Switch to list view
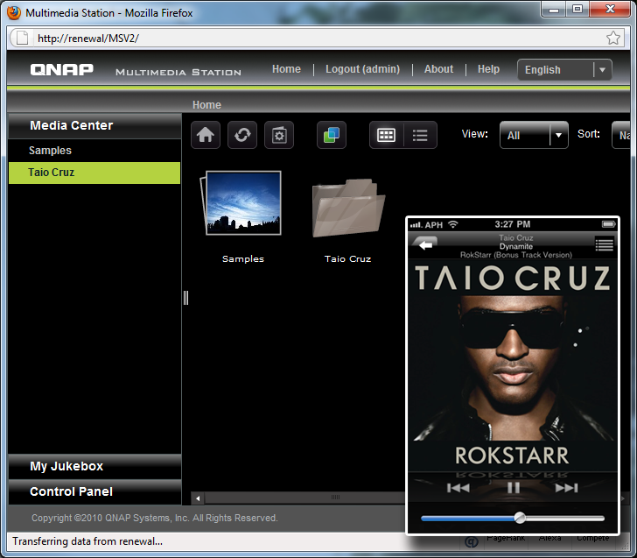This screenshot has width=637, height=558. [x=420, y=135]
